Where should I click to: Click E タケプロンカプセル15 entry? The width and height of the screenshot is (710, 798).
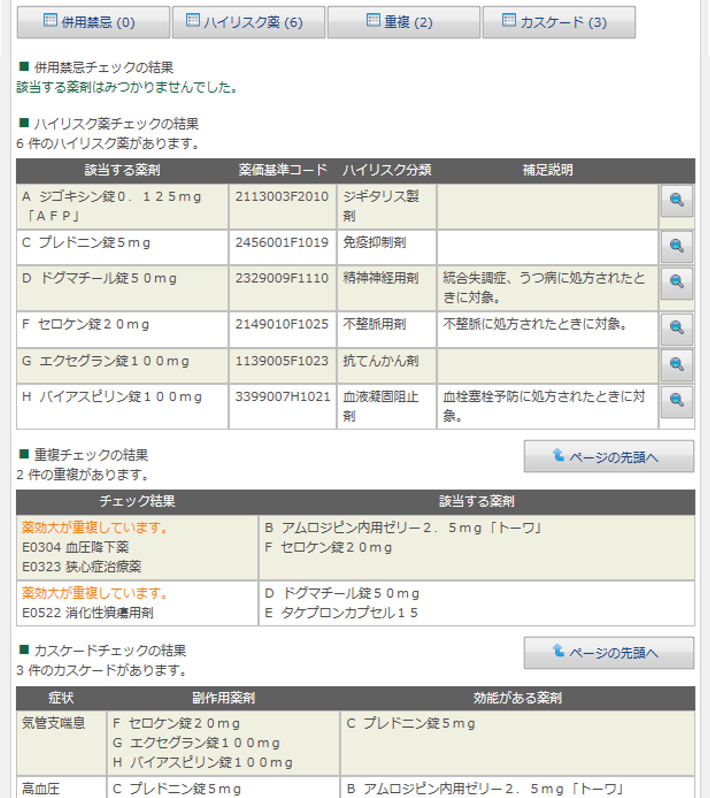[342, 613]
